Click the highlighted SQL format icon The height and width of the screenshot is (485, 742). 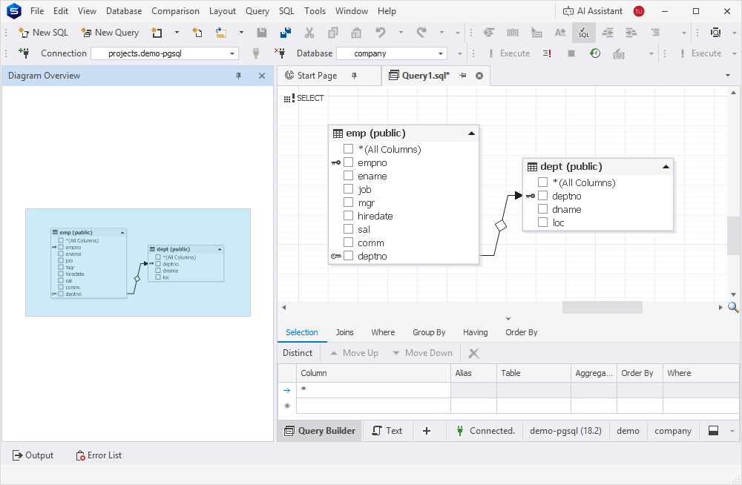click(583, 33)
